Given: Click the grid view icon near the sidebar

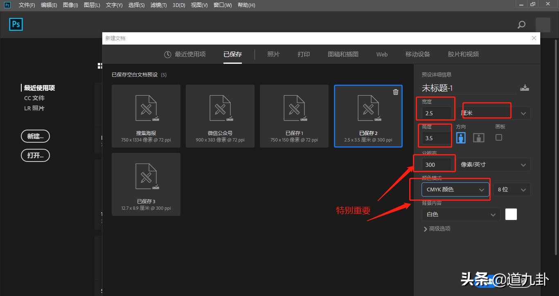Looking at the screenshot, I should [x=99, y=65].
